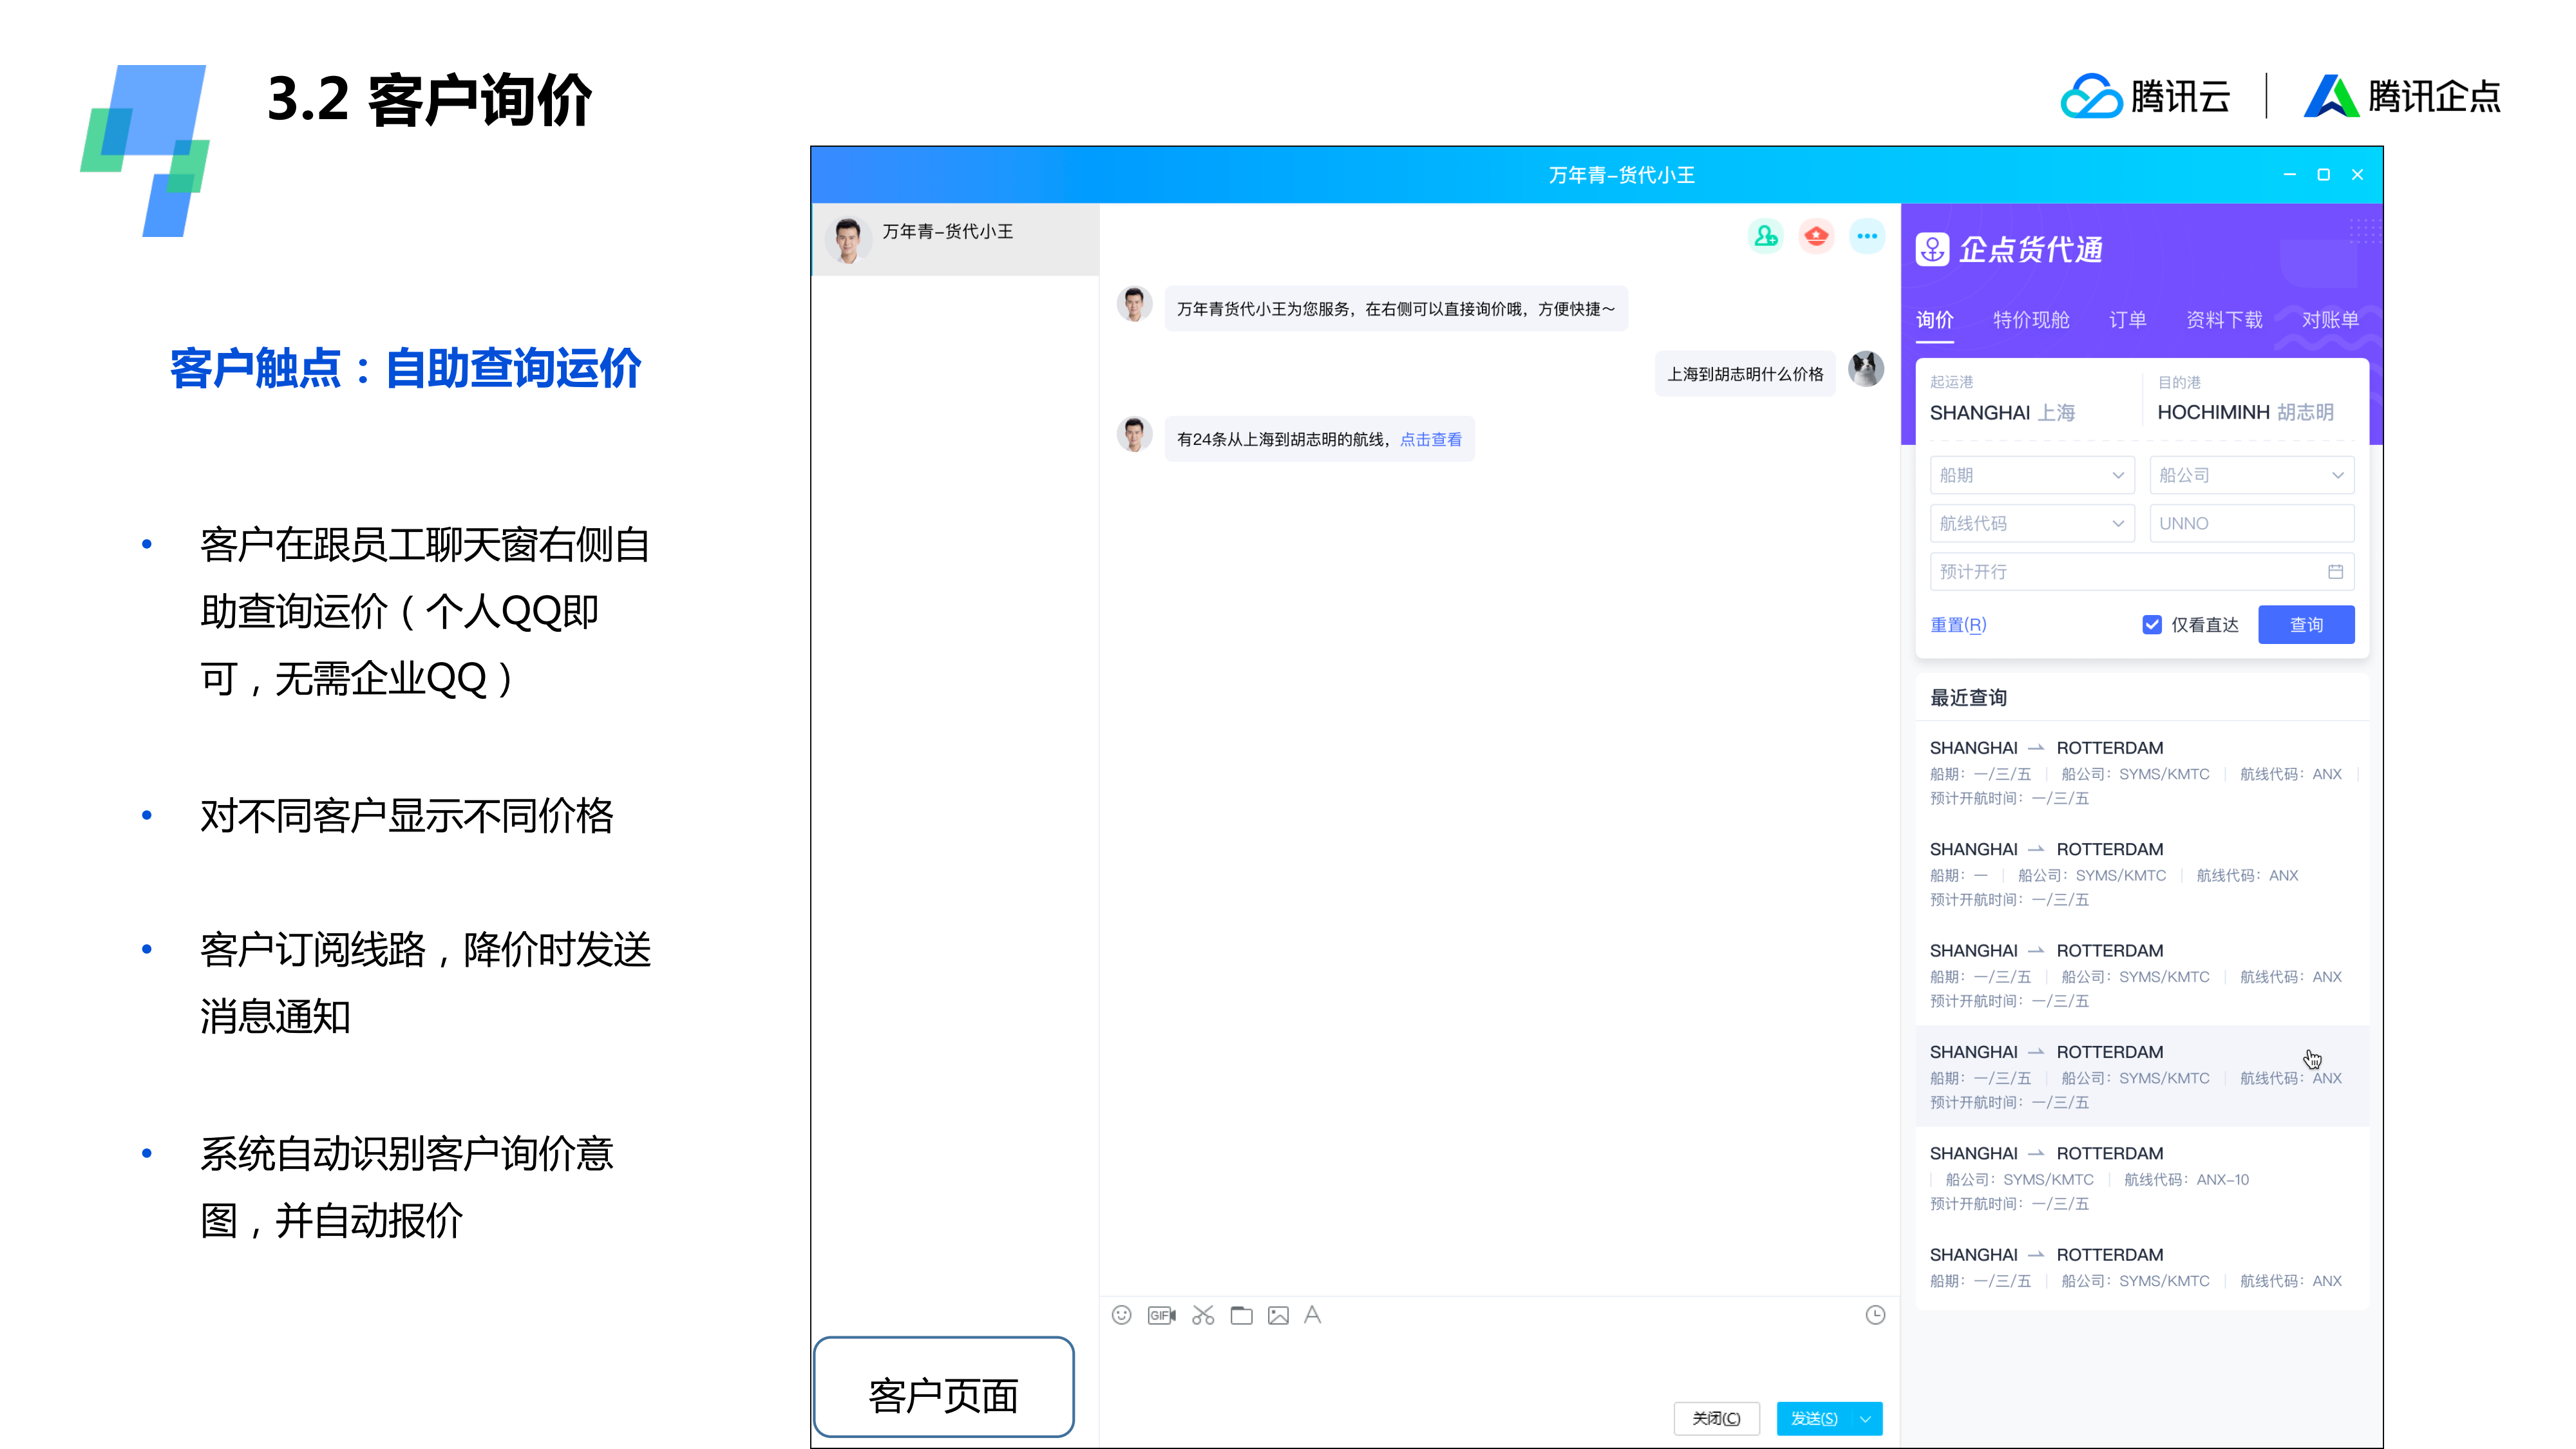Image resolution: width=2576 pixels, height=1449 pixels.
Task: Click the window title 万年青-货代小王
Action: pos(1621,175)
